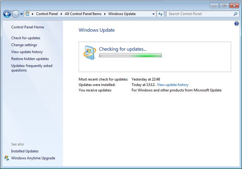Click the For Windows and other products text
242x169 pixels.
click(176, 90)
